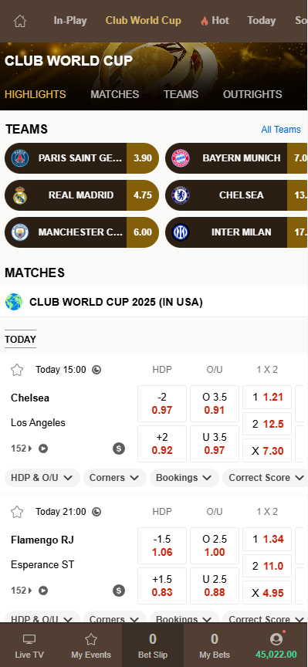
Task: Expand the Bookings dropdown for Chelsea match
Action: pyautogui.click(x=184, y=478)
